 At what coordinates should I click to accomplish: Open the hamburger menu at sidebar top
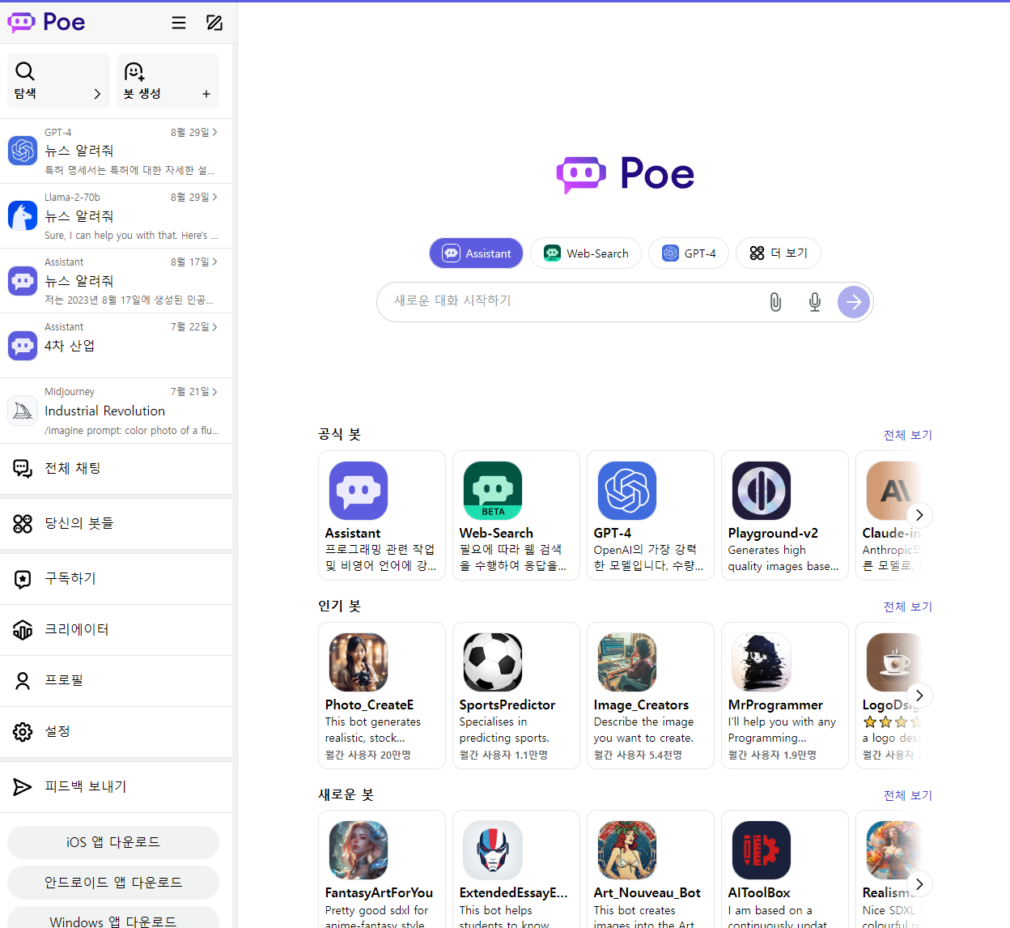[179, 23]
